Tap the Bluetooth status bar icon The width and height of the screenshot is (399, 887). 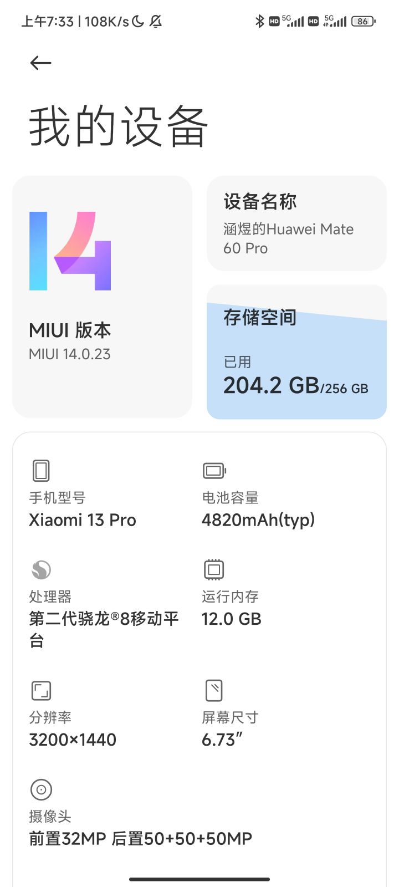(259, 21)
